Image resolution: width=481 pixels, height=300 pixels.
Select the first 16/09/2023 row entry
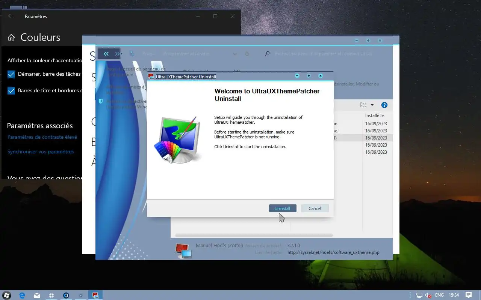[376, 124]
